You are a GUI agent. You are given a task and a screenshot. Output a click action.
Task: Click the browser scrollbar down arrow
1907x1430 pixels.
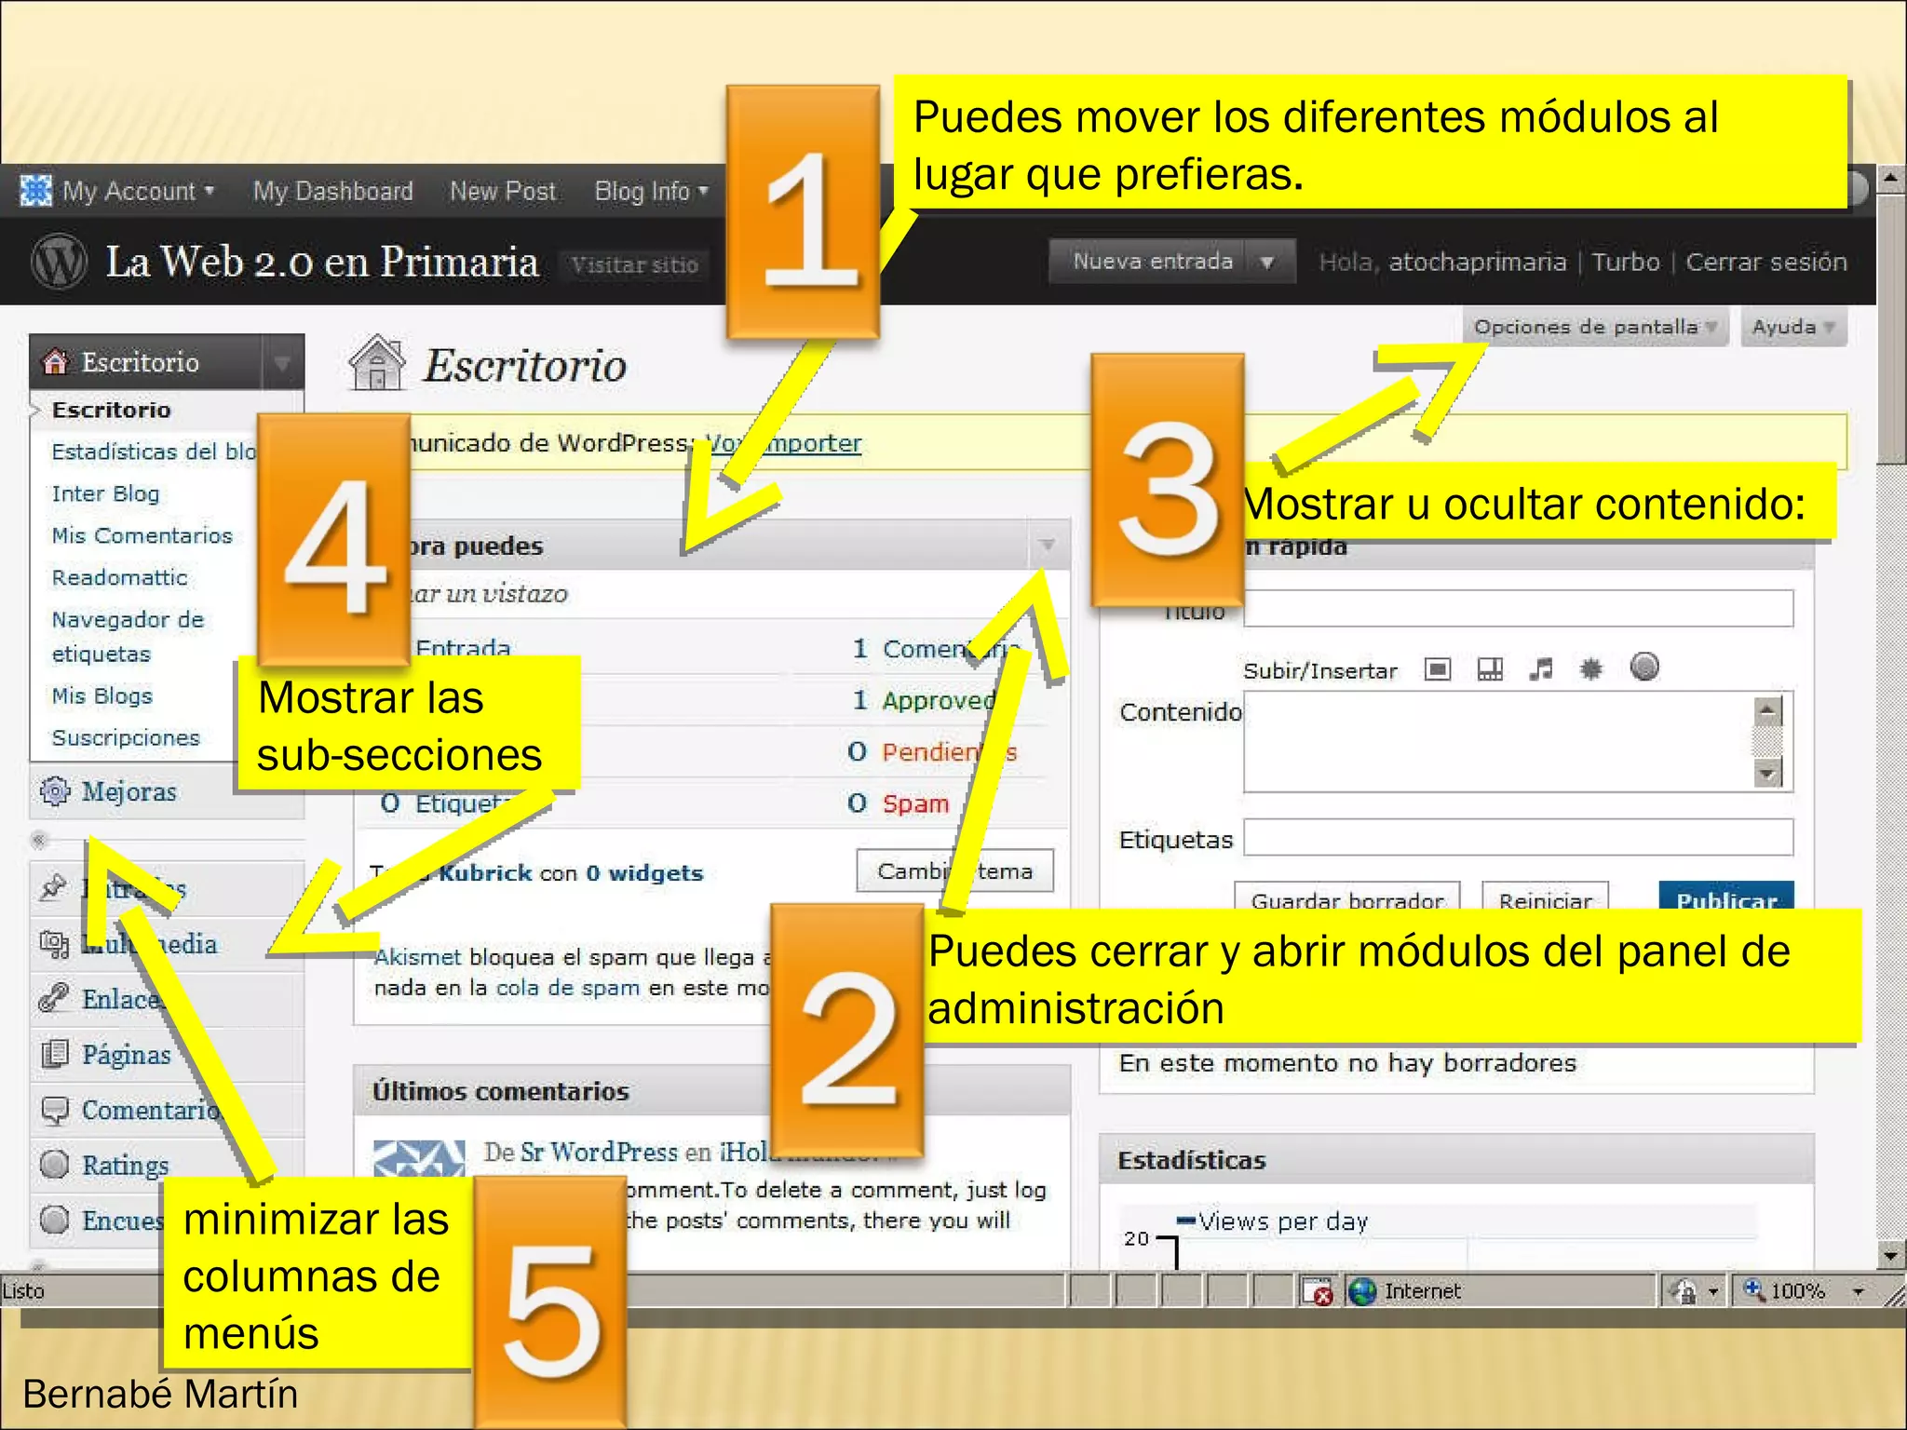[1890, 1256]
